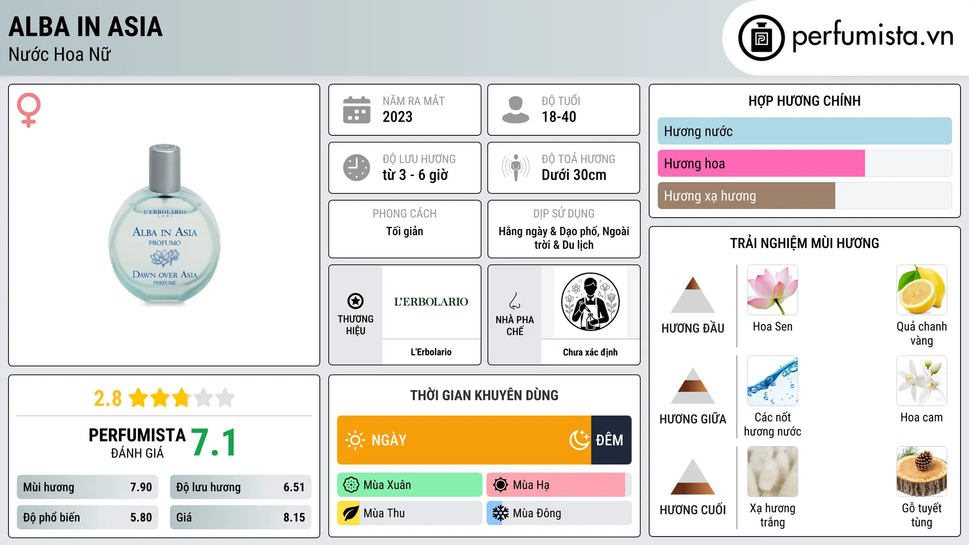Click the dark Đêm nighttime segment
969x545 pixels.
click(x=611, y=440)
